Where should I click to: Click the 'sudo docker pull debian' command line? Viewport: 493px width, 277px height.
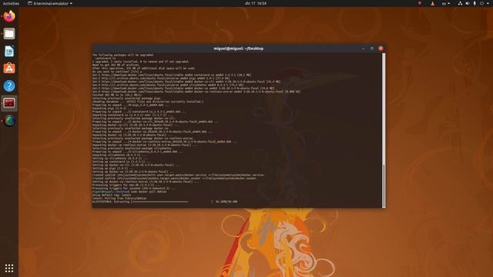click(x=129, y=192)
